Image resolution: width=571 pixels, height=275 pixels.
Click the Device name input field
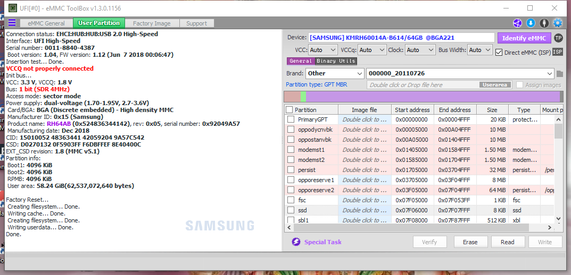[x=402, y=38]
